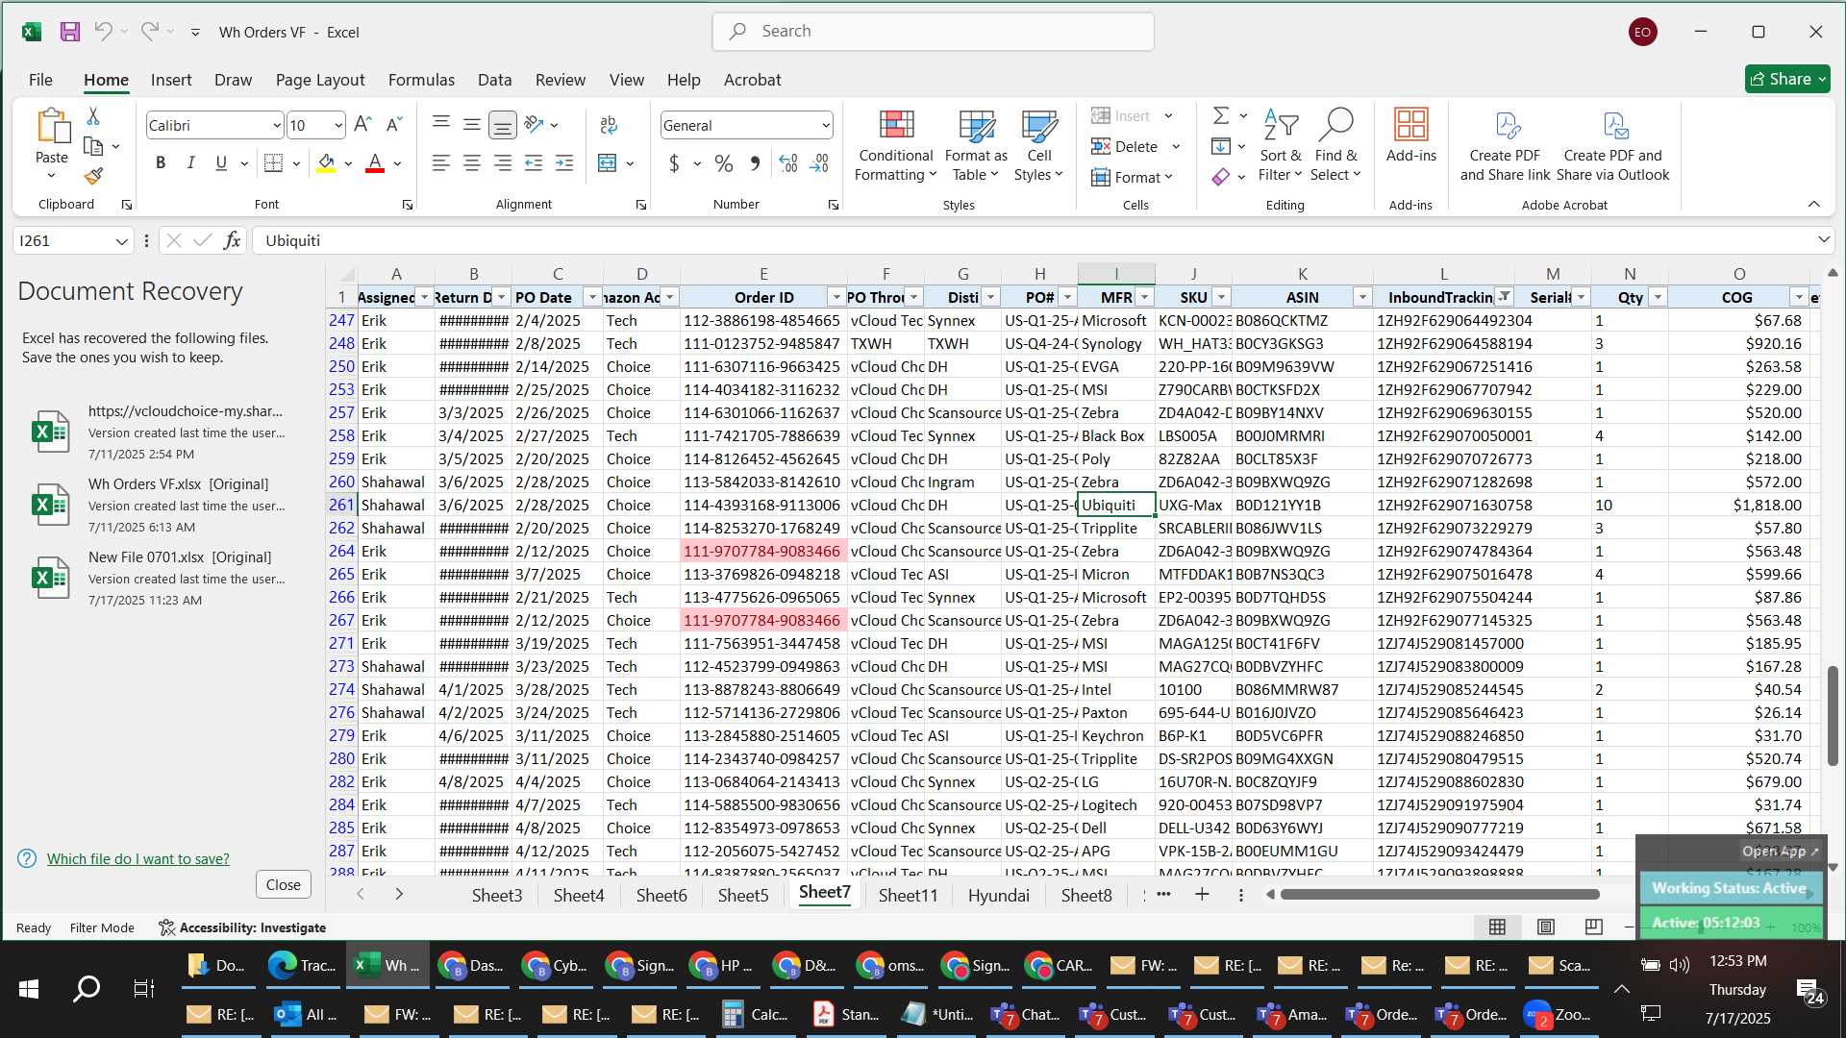Image resolution: width=1846 pixels, height=1038 pixels.
Task: Click the green Share button
Action: (x=1787, y=79)
